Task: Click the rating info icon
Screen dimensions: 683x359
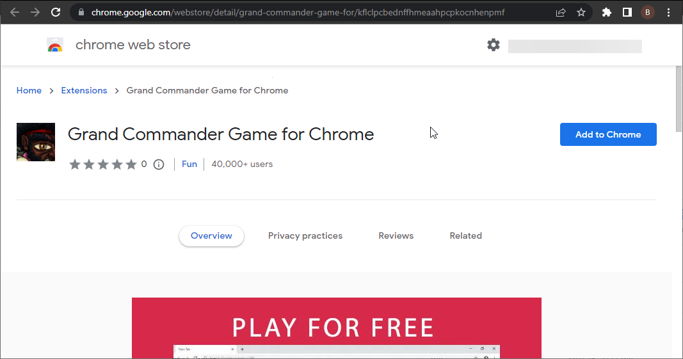Action: 159,164
